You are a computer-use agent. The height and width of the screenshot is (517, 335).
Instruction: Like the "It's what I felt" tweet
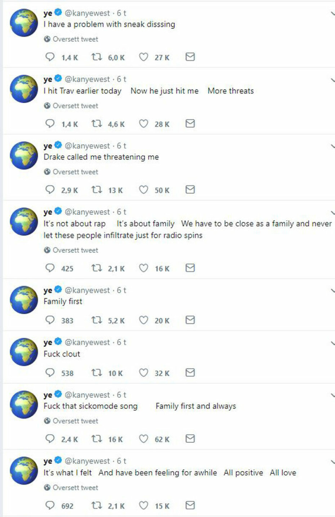click(x=143, y=506)
